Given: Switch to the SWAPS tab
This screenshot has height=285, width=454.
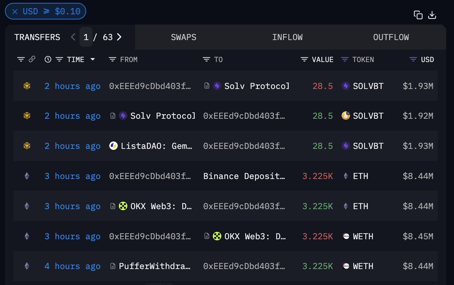Looking at the screenshot, I should 184,37.
